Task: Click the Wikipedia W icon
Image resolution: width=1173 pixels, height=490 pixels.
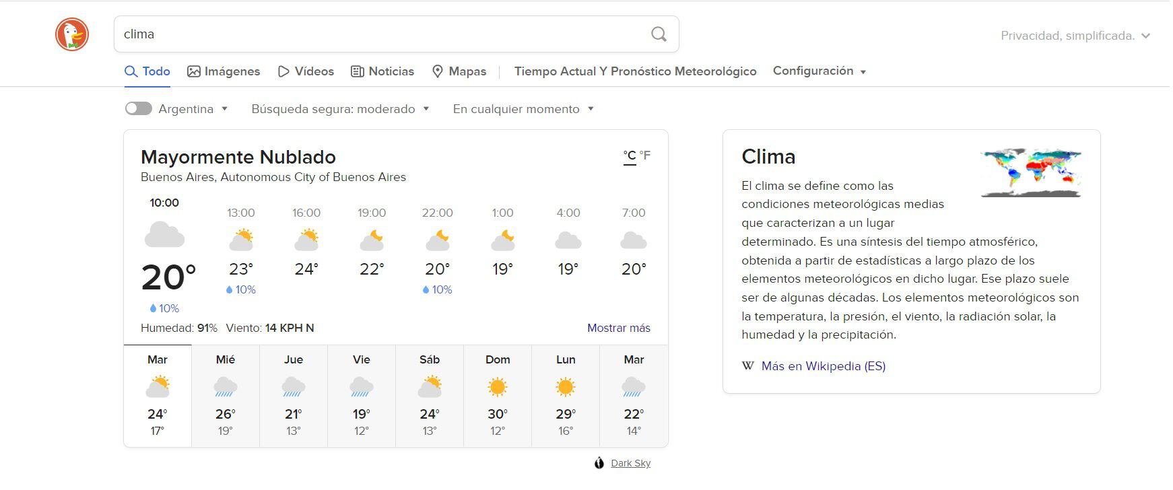Action: (747, 366)
